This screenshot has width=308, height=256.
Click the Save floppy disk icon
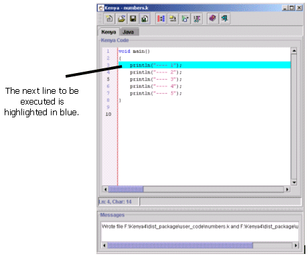point(133,19)
